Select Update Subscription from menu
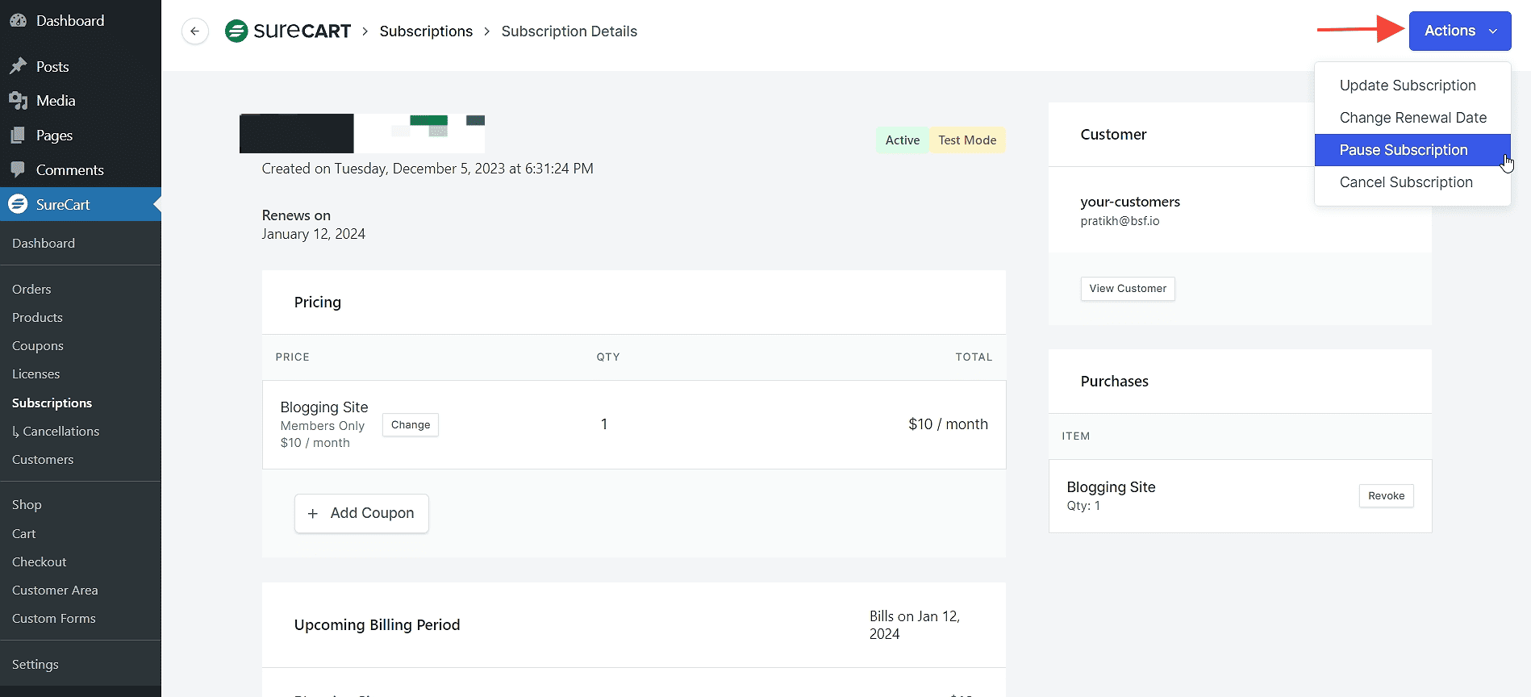1531x697 pixels. [1412, 86]
